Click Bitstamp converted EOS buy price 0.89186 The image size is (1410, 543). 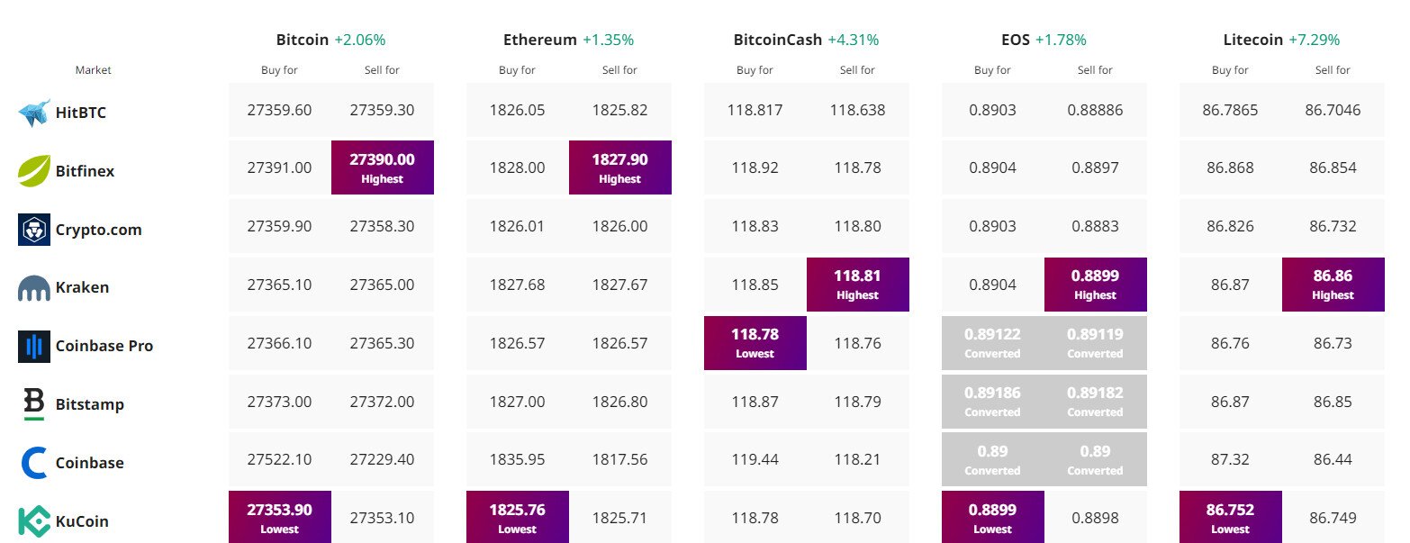(x=993, y=401)
